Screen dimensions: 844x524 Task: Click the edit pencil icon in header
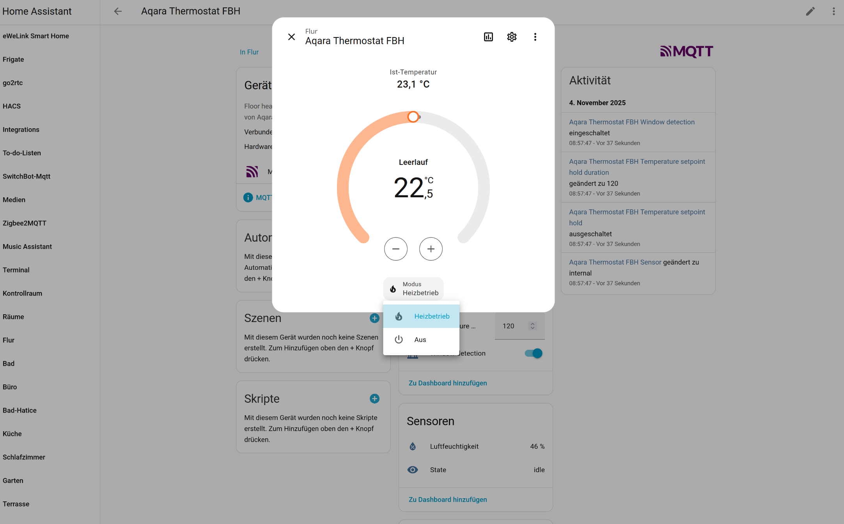[810, 11]
